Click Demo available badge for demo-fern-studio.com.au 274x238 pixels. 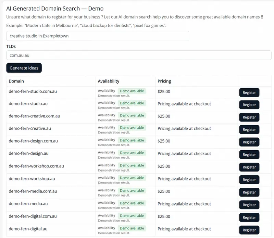tap(132, 91)
